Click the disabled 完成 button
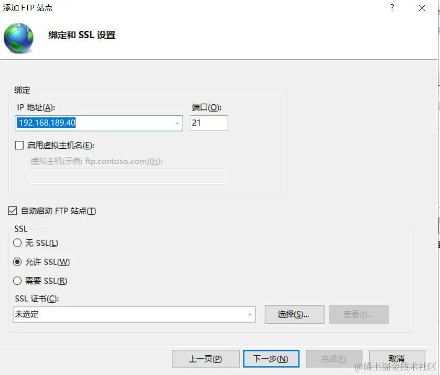 point(334,359)
